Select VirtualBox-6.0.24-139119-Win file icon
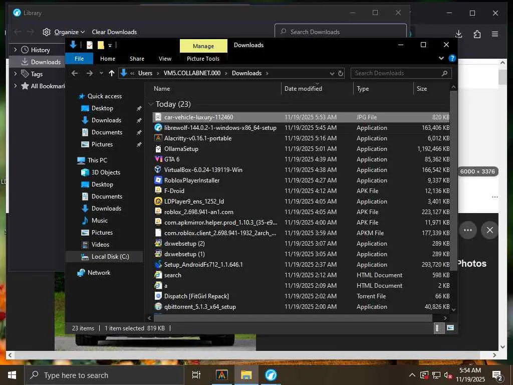This screenshot has height=385, width=513. 158,169
